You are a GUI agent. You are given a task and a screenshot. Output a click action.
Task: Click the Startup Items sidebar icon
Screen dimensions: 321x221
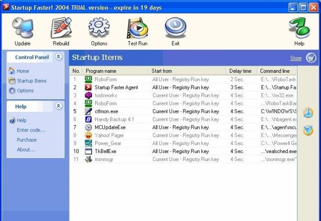click(x=12, y=81)
